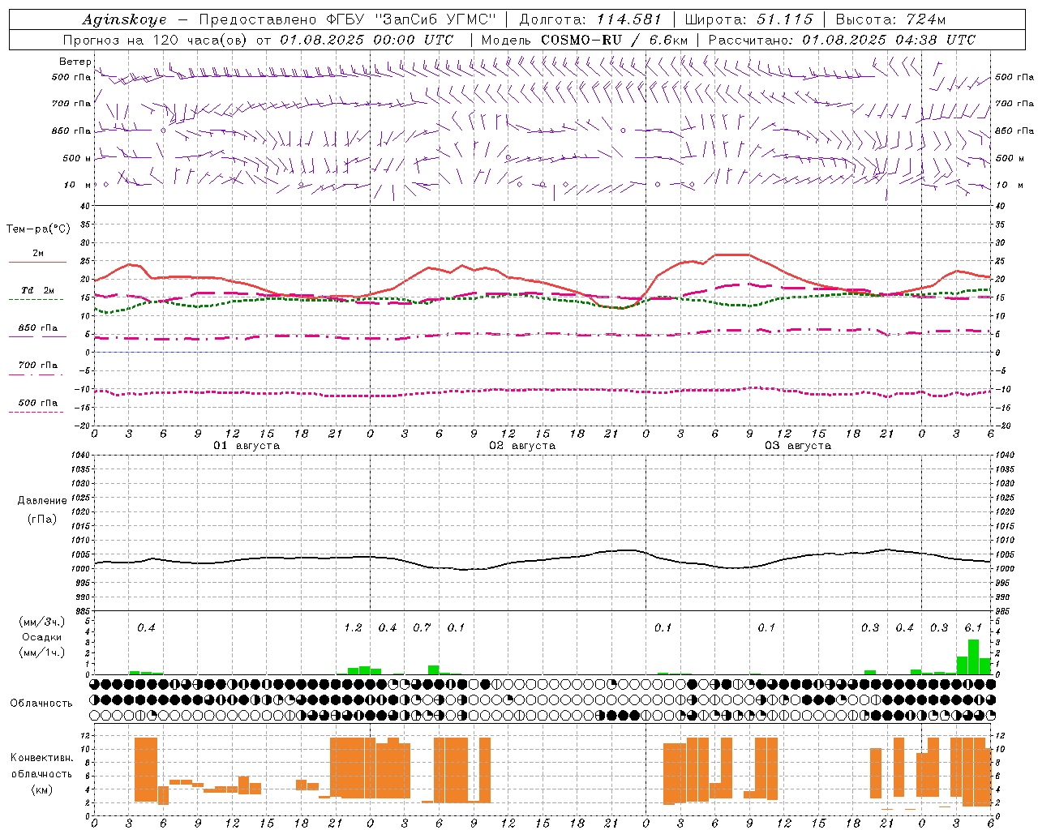The height and width of the screenshot is (830, 1038).
Task: Click the 'Ветер' wind panel label
Action: [75, 62]
